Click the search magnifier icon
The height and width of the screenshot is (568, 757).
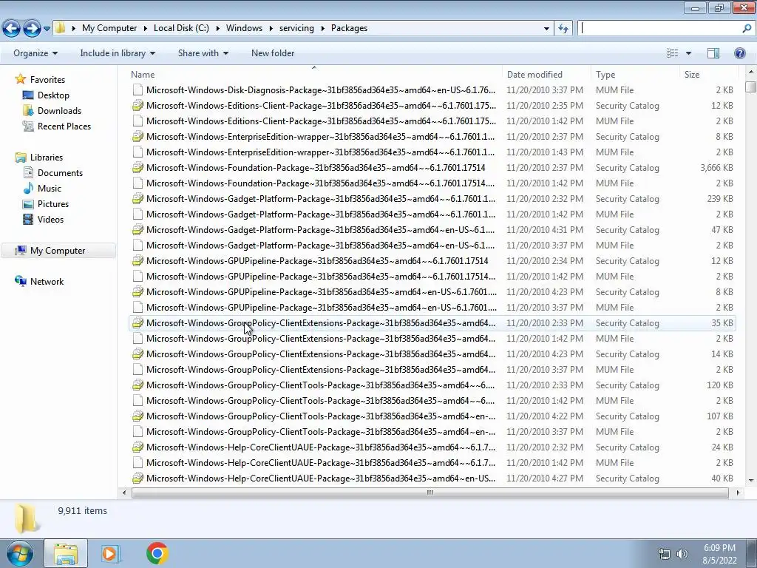point(747,28)
